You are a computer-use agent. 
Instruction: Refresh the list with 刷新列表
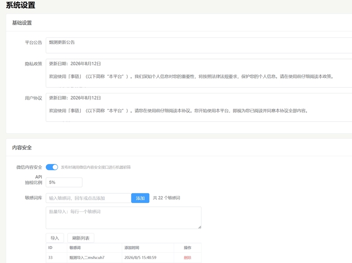click(81, 238)
